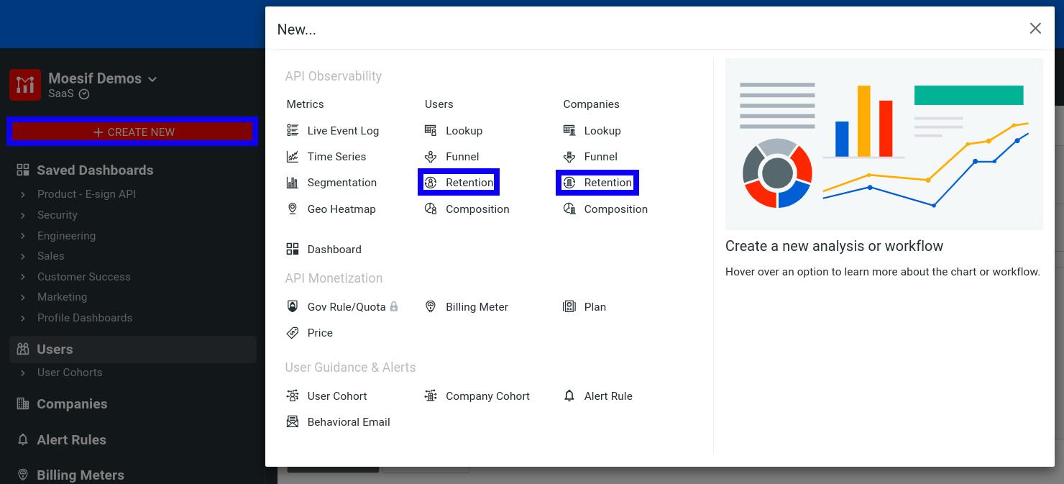Click the Dashboard grid icon

pyautogui.click(x=293, y=249)
